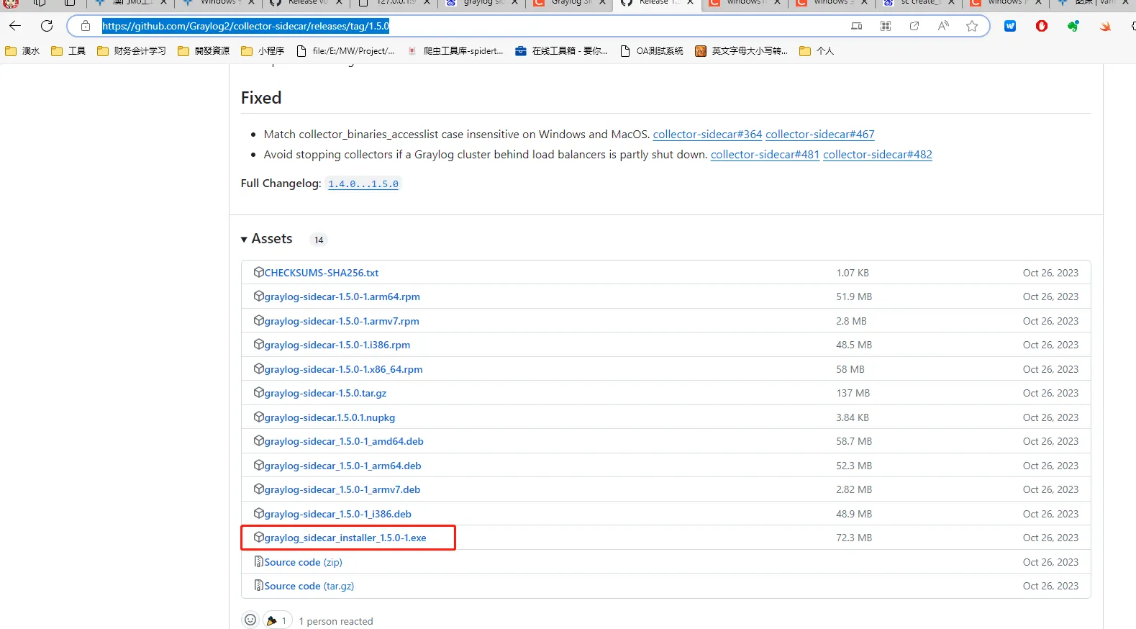
Task: Favorite this page with the star icon
Action: click(972, 26)
